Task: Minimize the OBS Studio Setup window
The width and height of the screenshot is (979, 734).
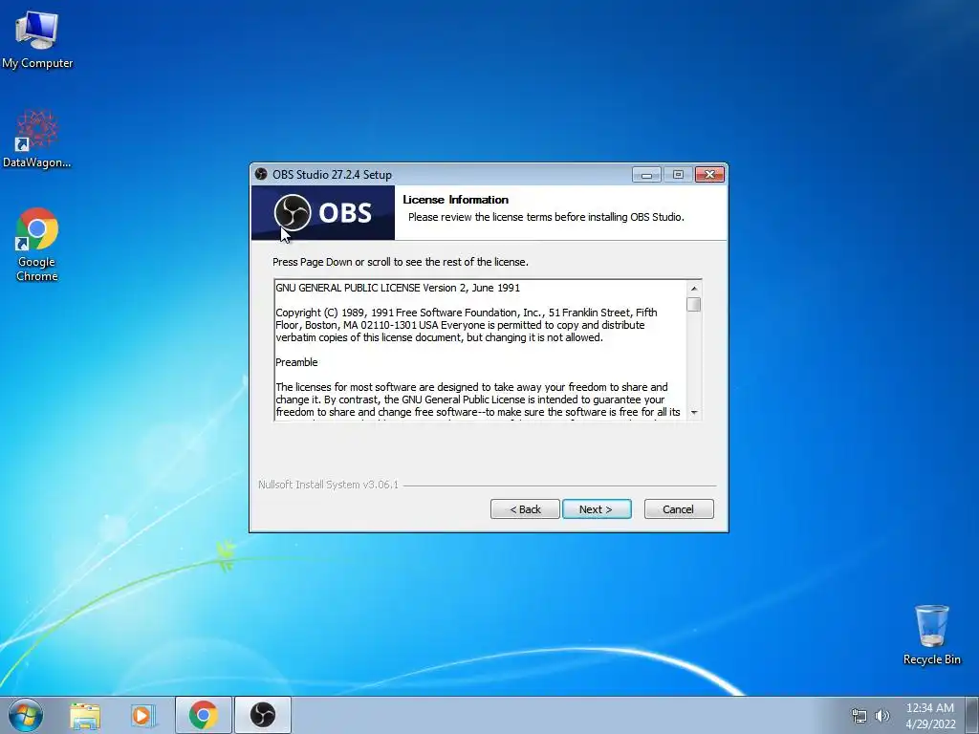Action: click(x=647, y=175)
